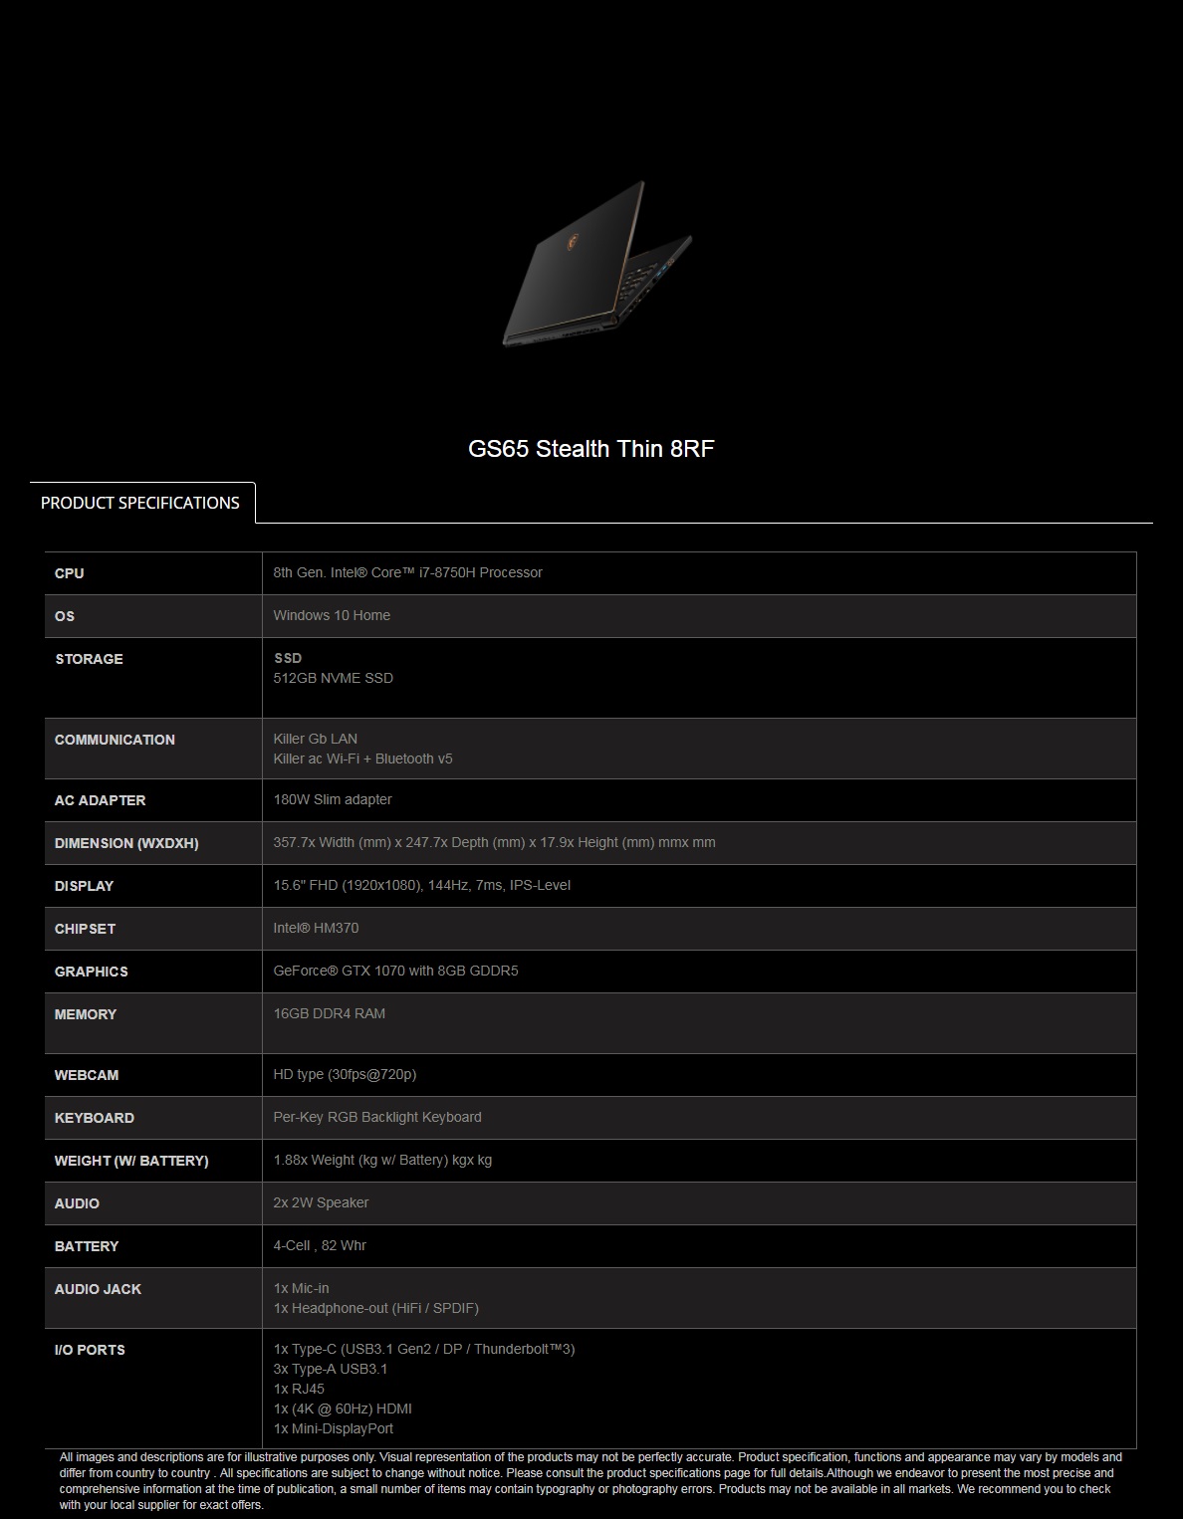
Task: Click the WEBCAM row label
Action: [x=87, y=1075]
